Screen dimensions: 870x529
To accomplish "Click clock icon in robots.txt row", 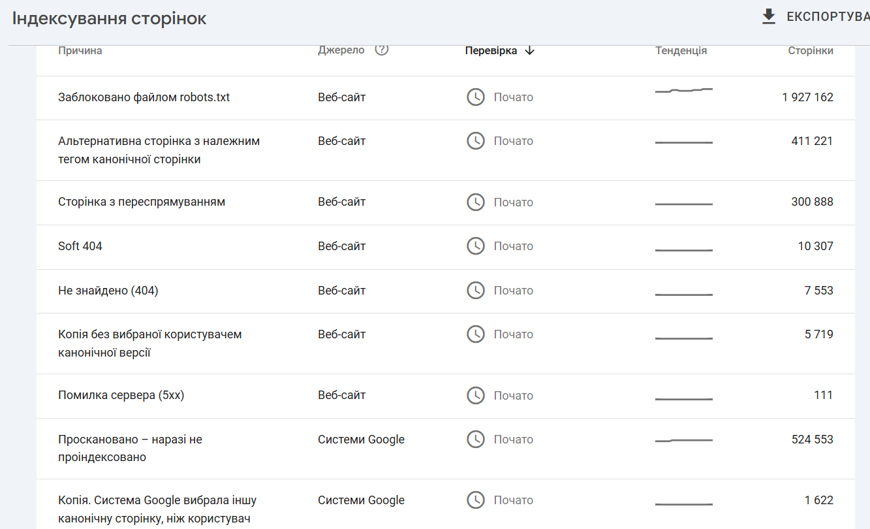I will click(x=476, y=97).
